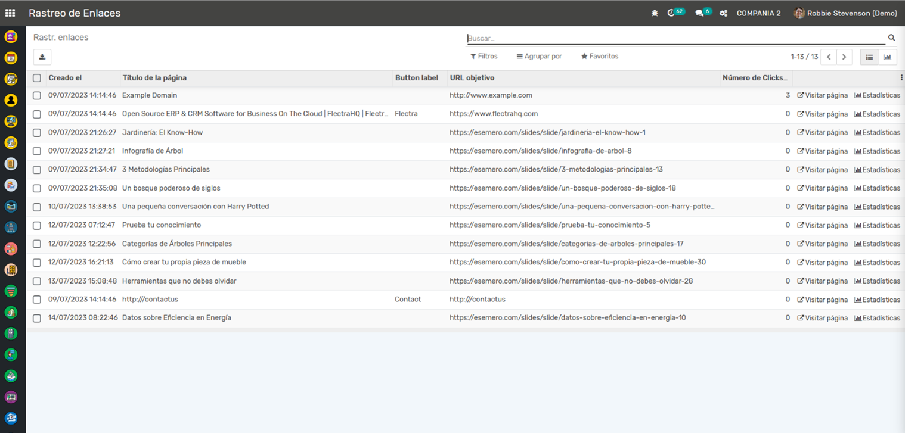Open the Favoritos dropdown
The width and height of the screenshot is (905, 433).
599,56
